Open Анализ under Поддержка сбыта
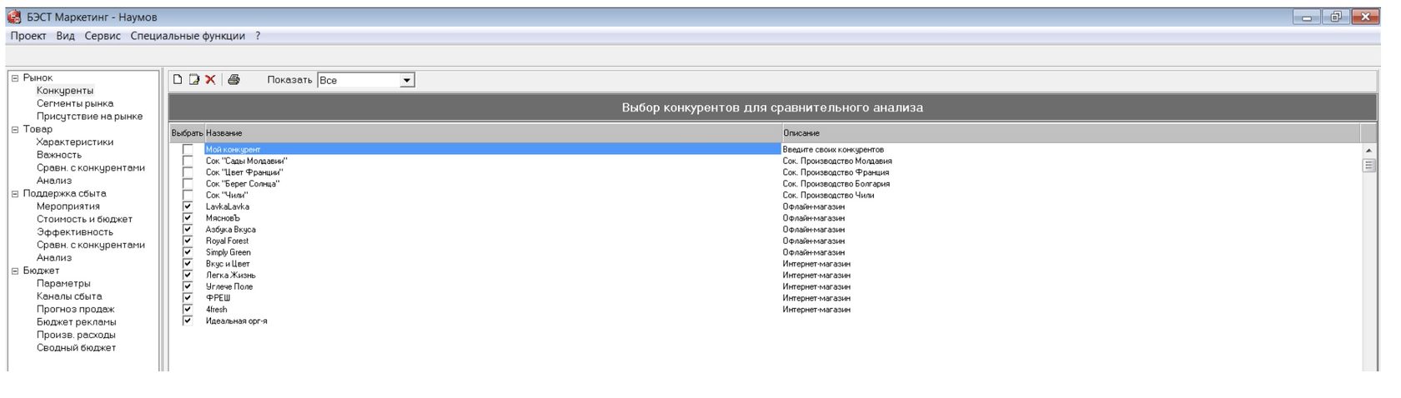1401x398 pixels. coord(54,258)
